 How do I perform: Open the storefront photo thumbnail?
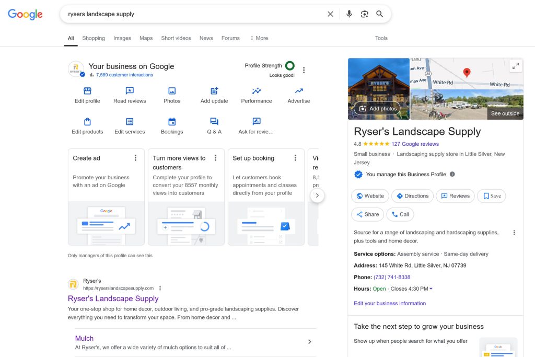(379, 89)
